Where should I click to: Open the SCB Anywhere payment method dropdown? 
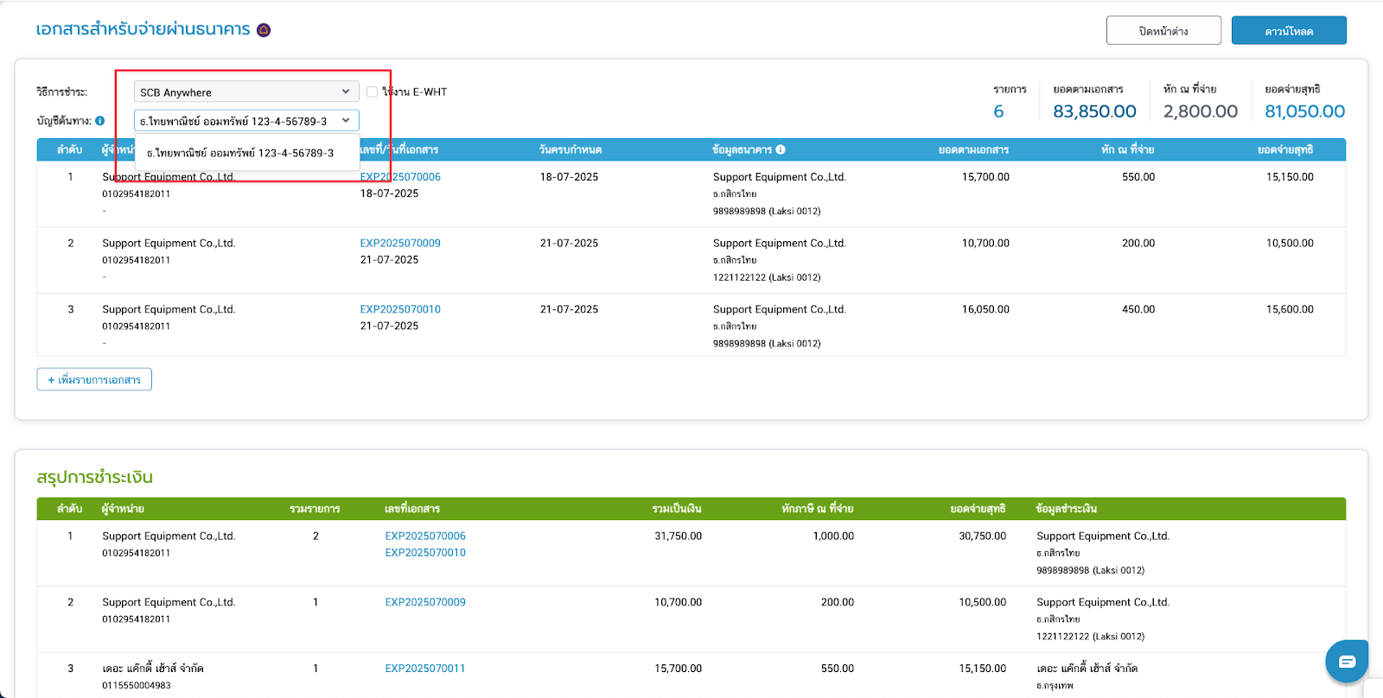pos(245,92)
